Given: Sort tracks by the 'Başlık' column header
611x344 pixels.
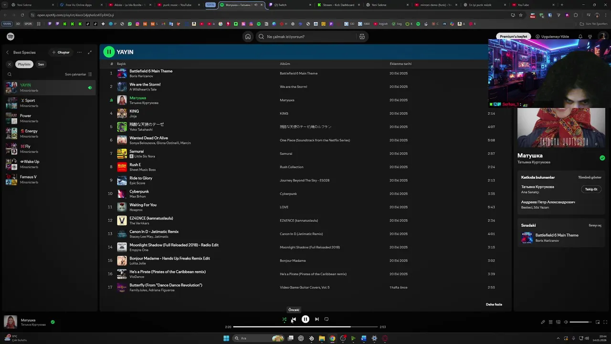Looking at the screenshot, I should (x=121, y=64).
